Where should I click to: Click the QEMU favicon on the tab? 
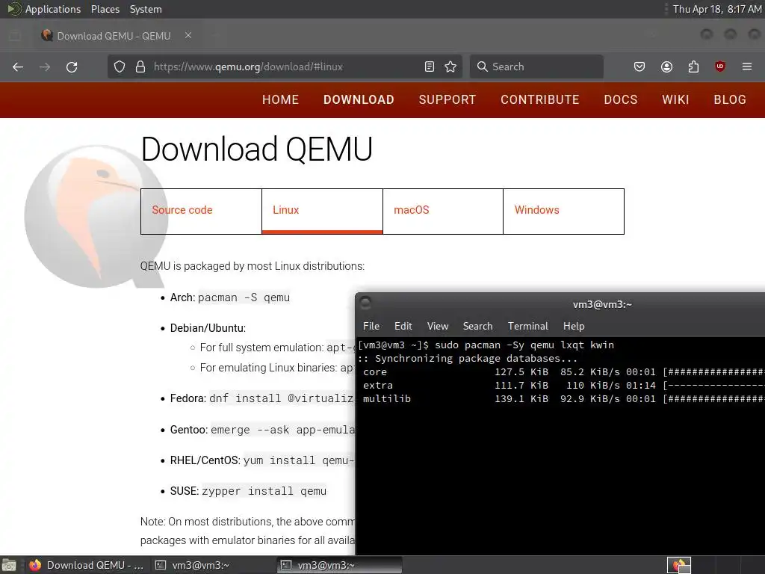[x=47, y=35]
